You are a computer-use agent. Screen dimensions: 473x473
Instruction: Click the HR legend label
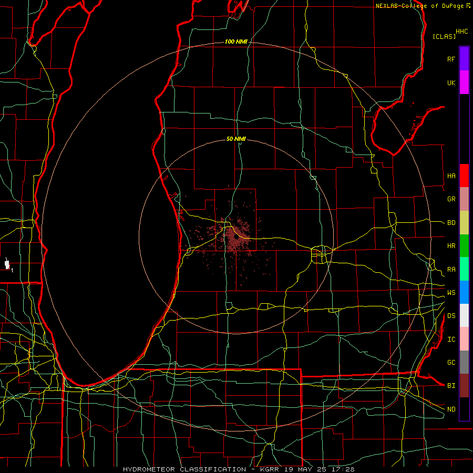451,246
